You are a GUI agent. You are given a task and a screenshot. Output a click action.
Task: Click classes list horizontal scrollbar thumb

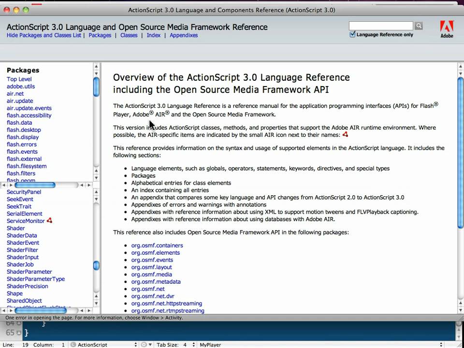click(x=41, y=310)
